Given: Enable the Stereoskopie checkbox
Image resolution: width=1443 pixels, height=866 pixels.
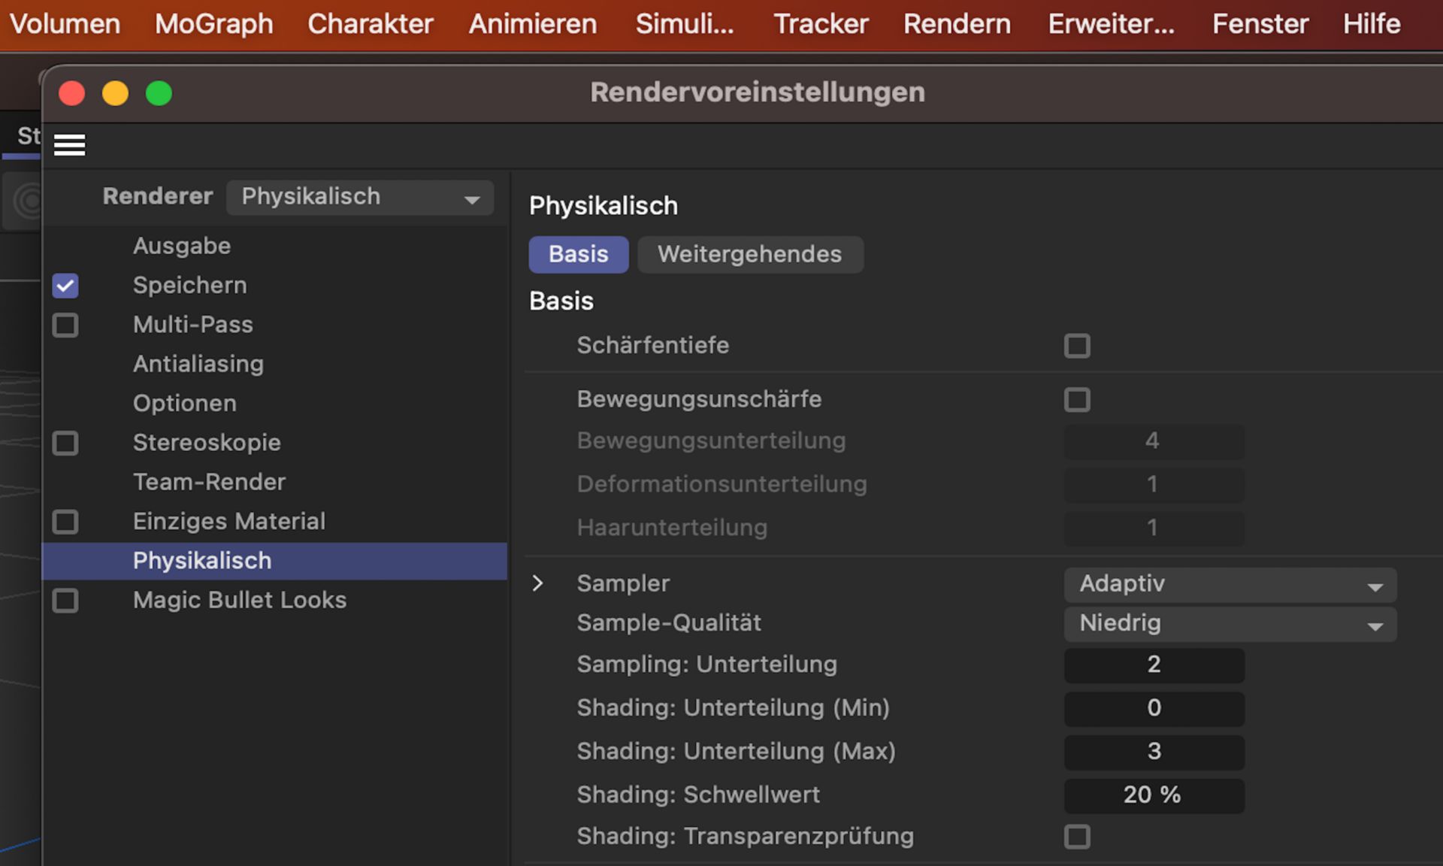Looking at the screenshot, I should (65, 443).
